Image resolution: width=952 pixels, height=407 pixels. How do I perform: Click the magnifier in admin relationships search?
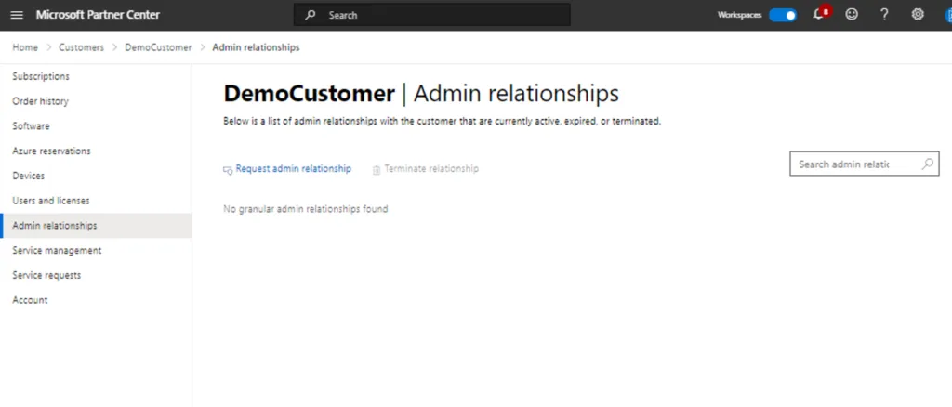click(927, 164)
